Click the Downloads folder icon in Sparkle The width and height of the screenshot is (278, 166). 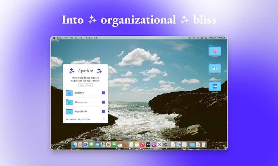pyautogui.click(x=69, y=112)
